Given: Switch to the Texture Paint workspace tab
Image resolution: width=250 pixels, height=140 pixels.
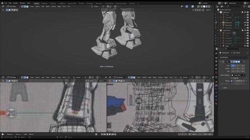Looking at the screenshot, I should pos(72,3).
